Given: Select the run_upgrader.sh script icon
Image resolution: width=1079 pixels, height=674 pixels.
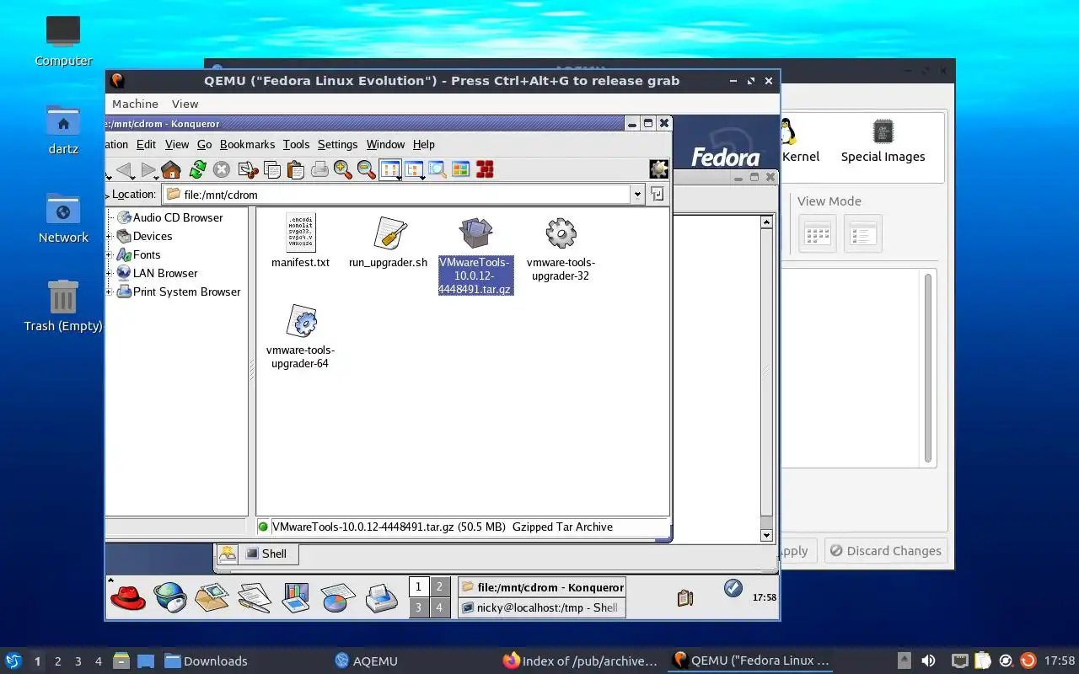Looking at the screenshot, I should tap(389, 233).
